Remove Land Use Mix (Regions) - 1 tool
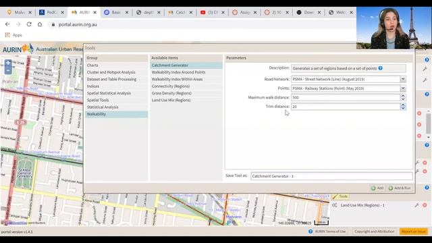Viewport: 432px width, 243px height. tap(425, 205)
